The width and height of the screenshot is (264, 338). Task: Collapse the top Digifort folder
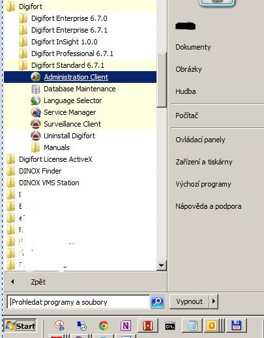[x=24, y=7]
